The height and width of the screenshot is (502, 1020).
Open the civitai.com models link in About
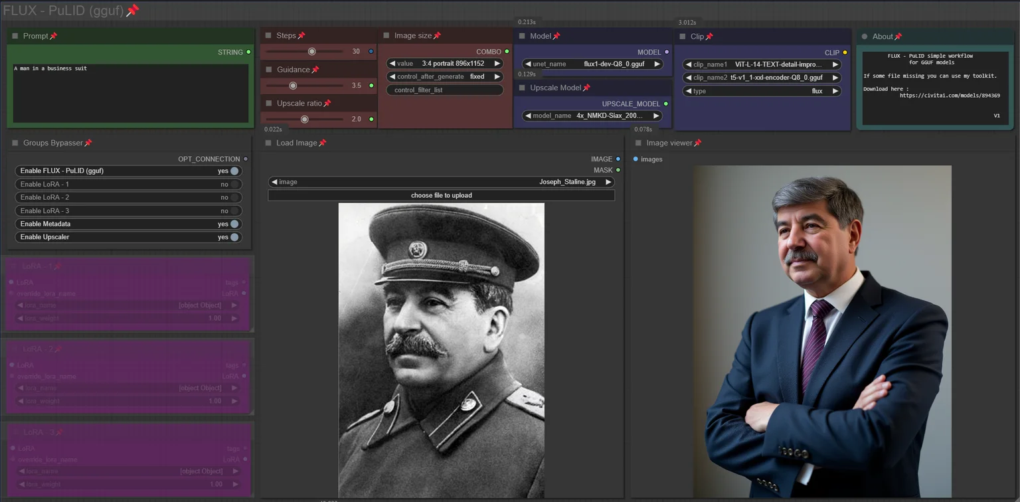tap(950, 96)
